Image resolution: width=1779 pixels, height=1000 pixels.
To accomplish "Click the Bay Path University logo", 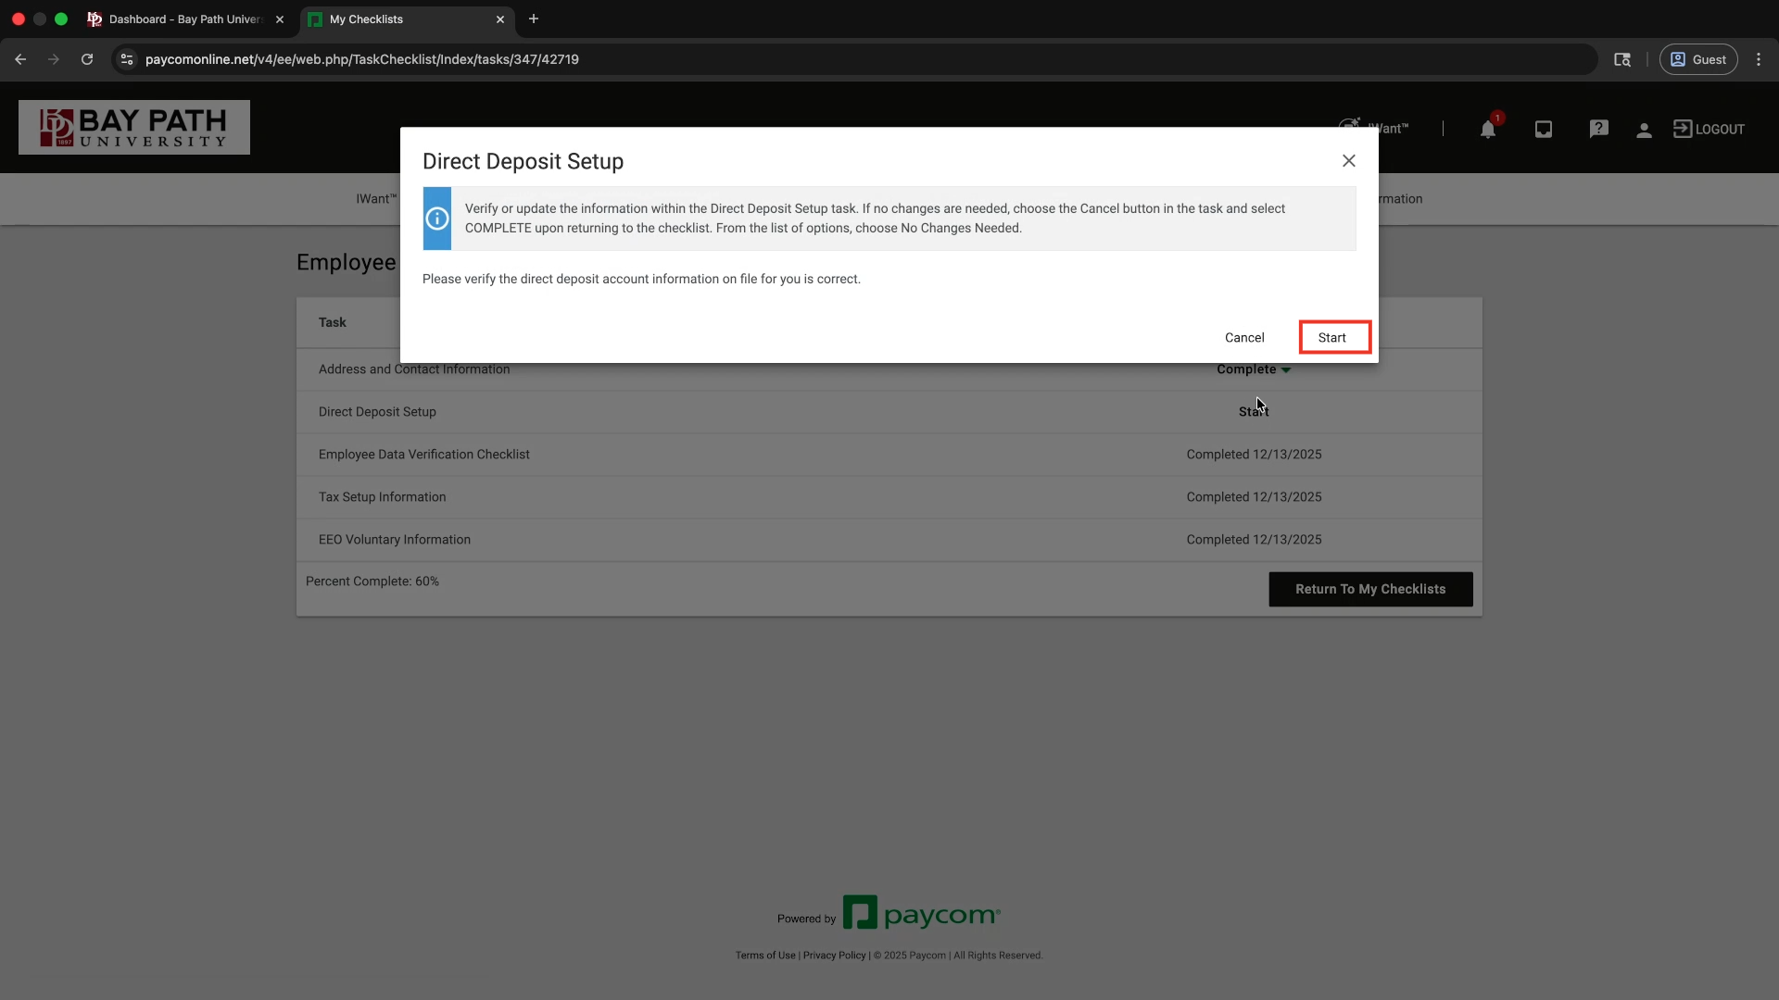I will [134, 128].
